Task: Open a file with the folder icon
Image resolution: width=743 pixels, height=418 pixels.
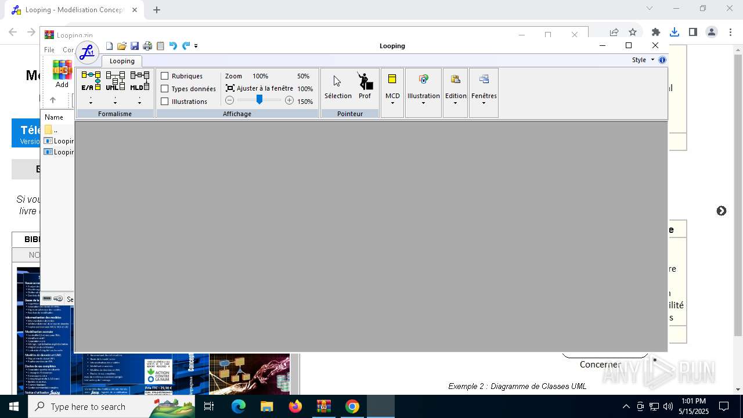Action: point(122,46)
